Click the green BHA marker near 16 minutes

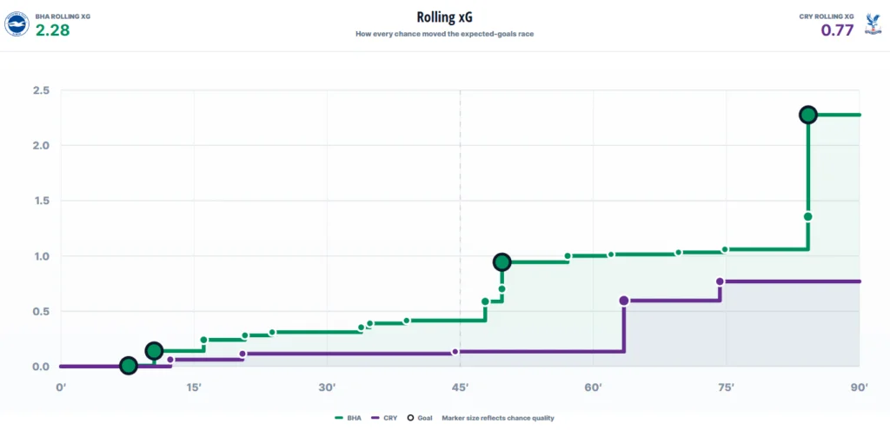[x=203, y=340]
